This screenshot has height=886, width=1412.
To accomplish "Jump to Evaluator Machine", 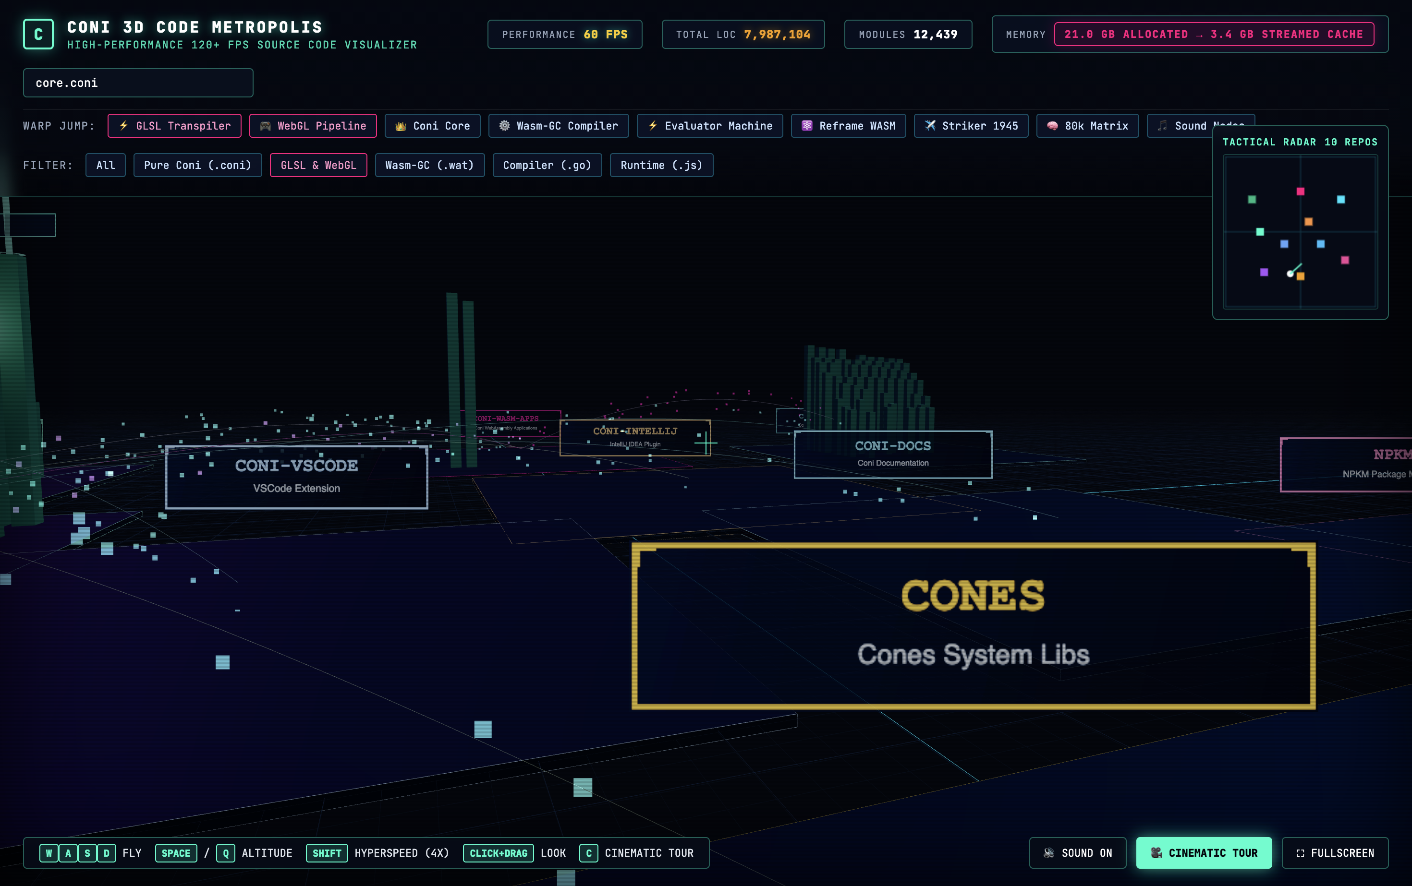I will point(710,126).
